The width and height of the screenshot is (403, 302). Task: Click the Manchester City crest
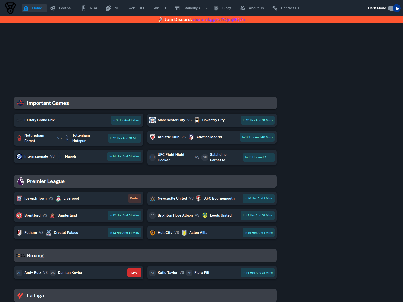pyautogui.click(x=152, y=120)
